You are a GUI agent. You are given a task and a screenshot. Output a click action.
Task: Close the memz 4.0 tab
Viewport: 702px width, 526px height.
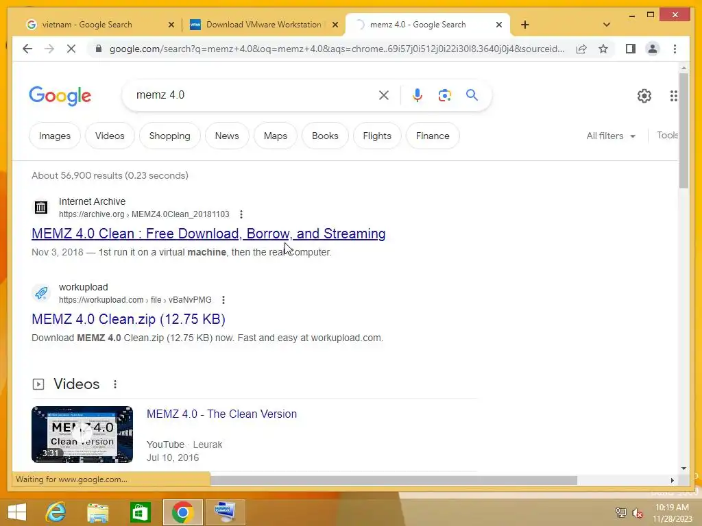pos(499,25)
